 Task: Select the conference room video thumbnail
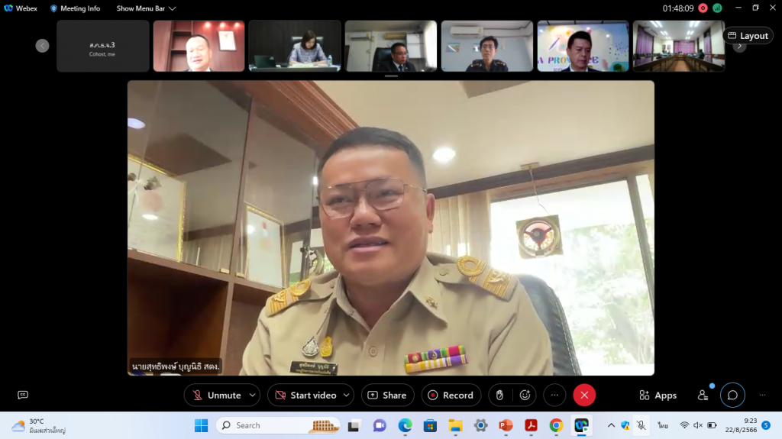pyautogui.click(x=678, y=46)
